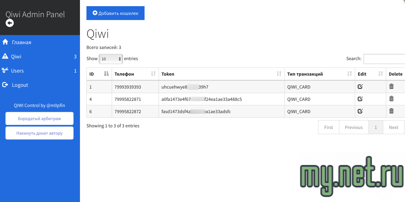Screen dimensions: 405x202
Task: Click the edit icon for wallet ID 4
Action: pyautogui.click(x=360, y=99)
